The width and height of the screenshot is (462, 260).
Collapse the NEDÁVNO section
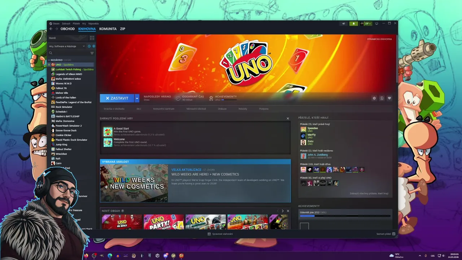coord(49,60)
